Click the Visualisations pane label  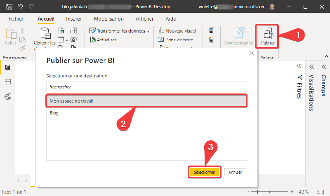pyautogui.click(x=311, y=92)
